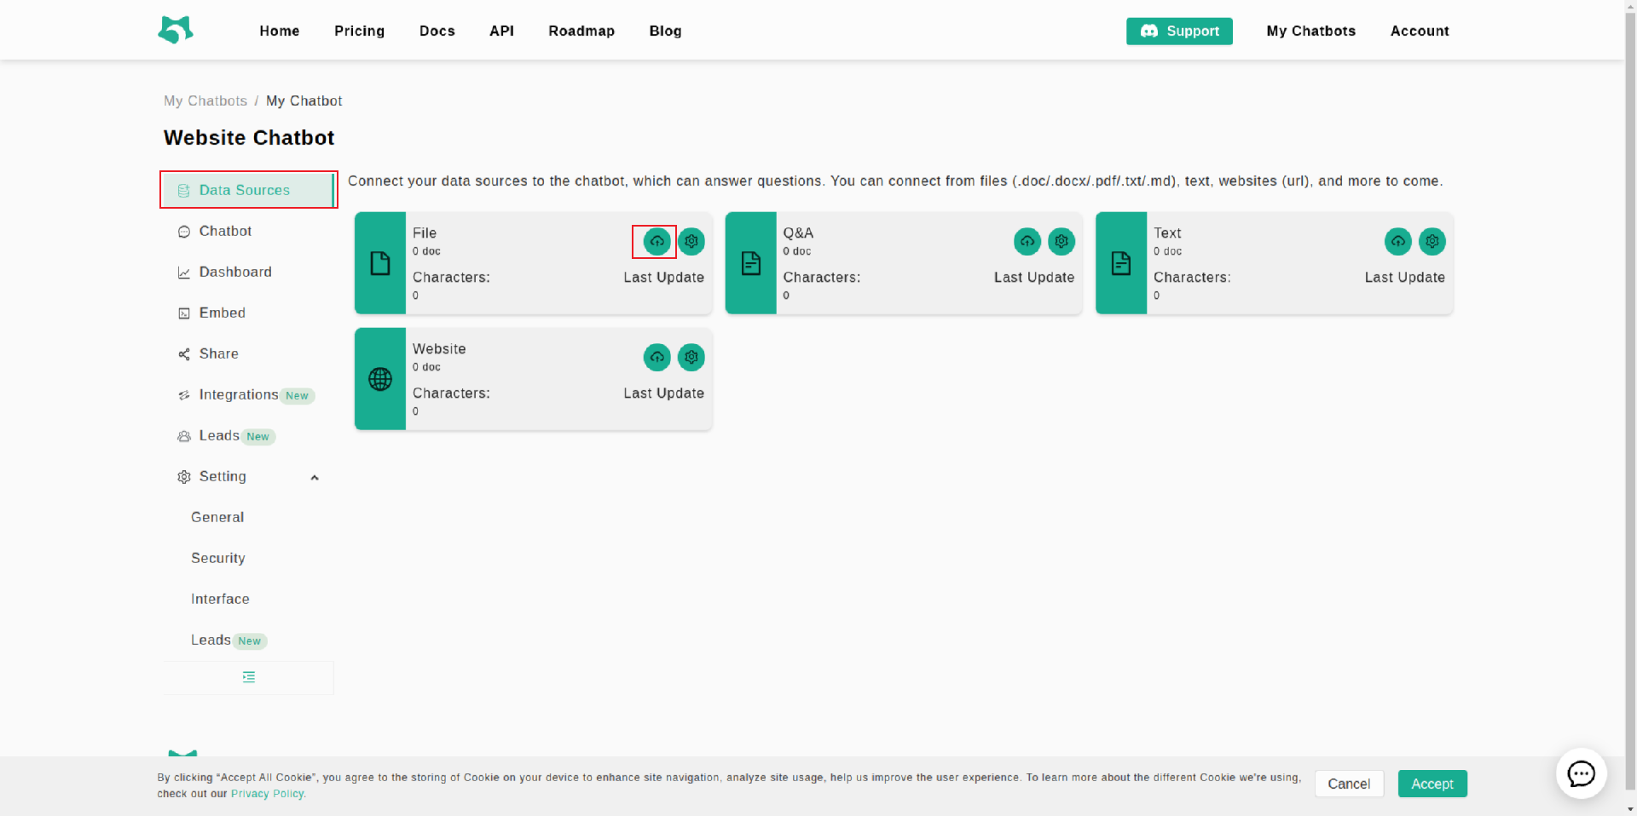The width and height of the screenshot is (1637, 816).
Task: Go to Home in top navigation
Action: tap(280, 31)
